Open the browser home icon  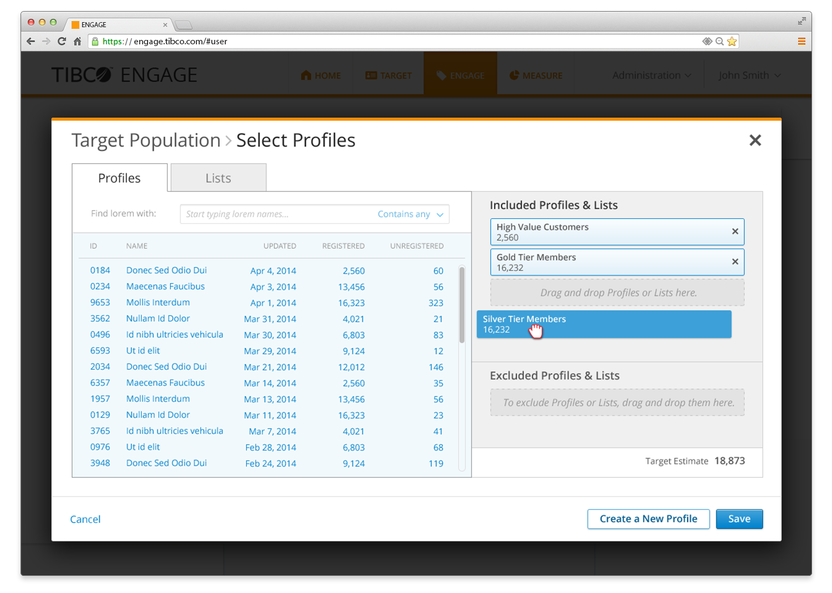77,41
